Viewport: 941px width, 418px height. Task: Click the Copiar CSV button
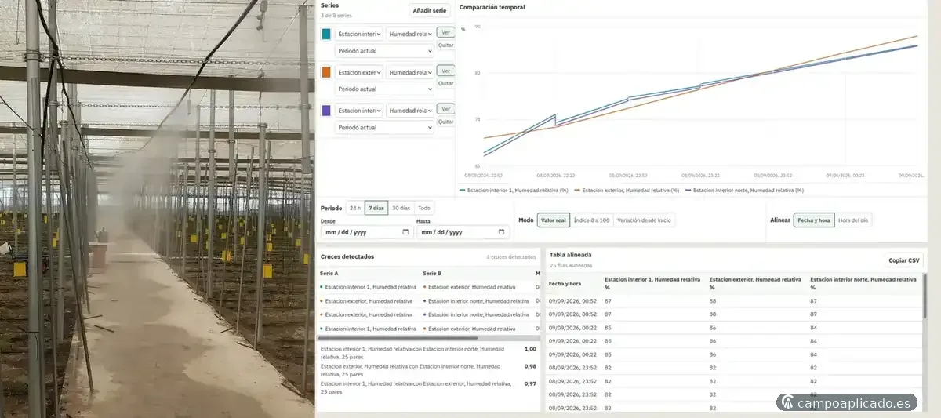905,260
